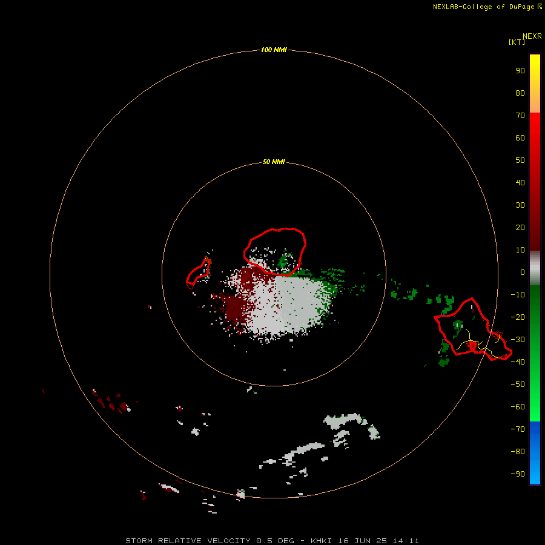This screenshot has width=545, height=545.
Task: Click the -50 knot scale label
Action: [518, 385]
